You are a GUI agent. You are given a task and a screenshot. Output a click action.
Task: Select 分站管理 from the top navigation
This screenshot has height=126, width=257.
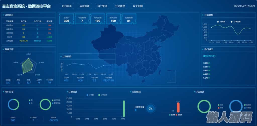[x=120, y=6]
